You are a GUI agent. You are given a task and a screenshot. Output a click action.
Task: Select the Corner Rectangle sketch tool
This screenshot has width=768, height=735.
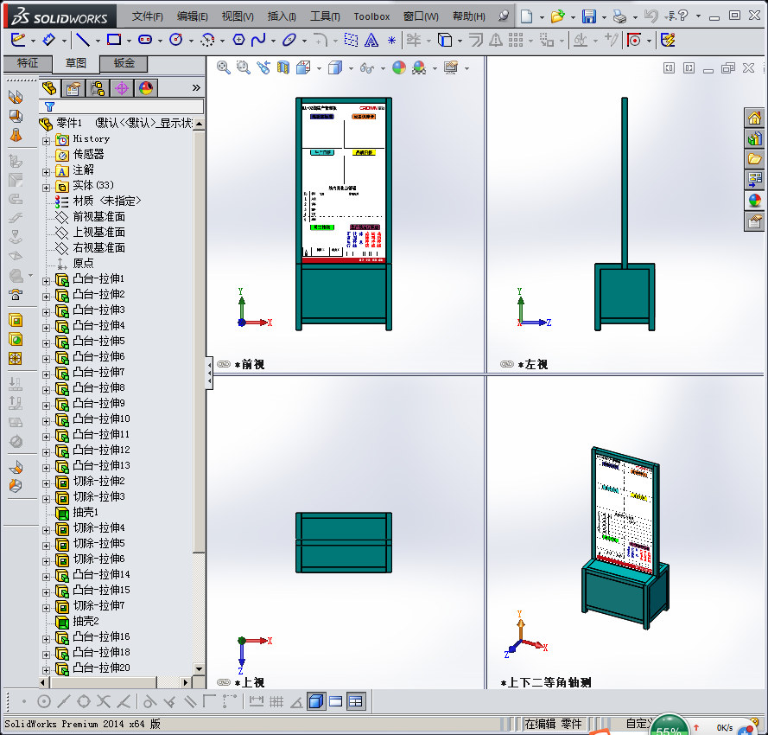point(114,40)
